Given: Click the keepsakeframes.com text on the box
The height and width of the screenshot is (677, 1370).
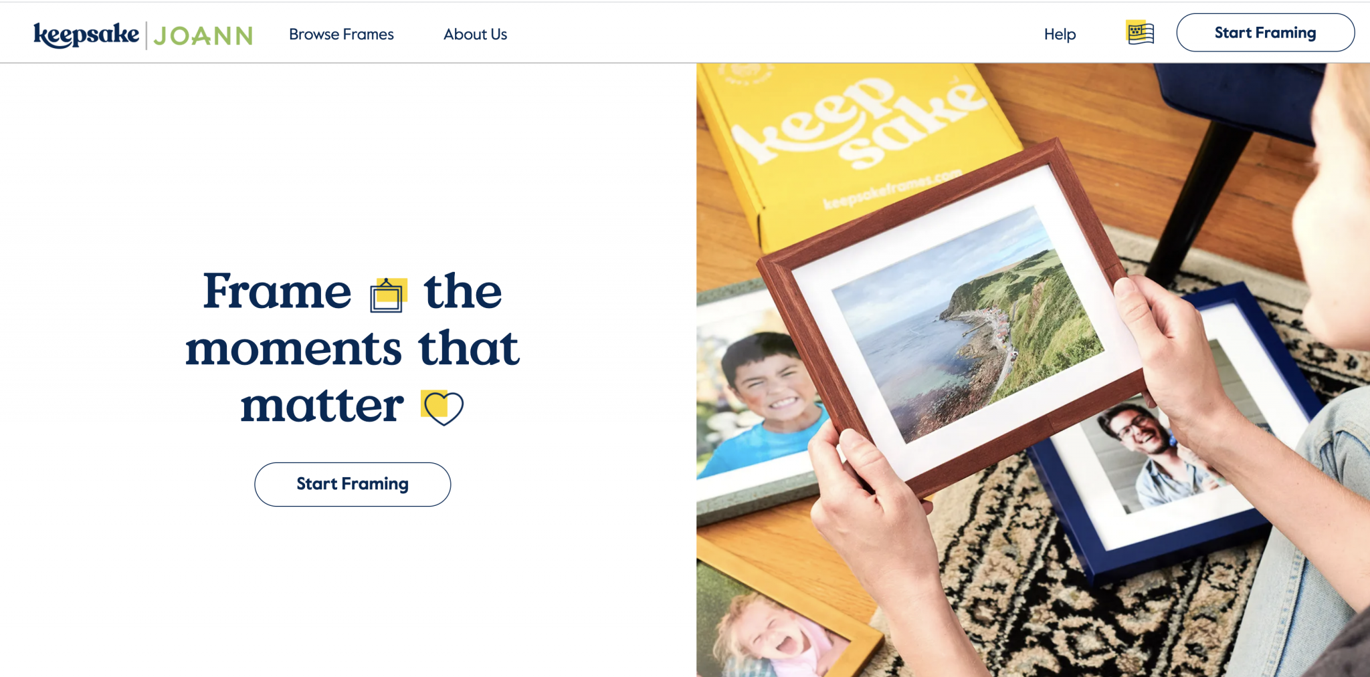Looking at the screenshot, I should (x=892, y=188).
